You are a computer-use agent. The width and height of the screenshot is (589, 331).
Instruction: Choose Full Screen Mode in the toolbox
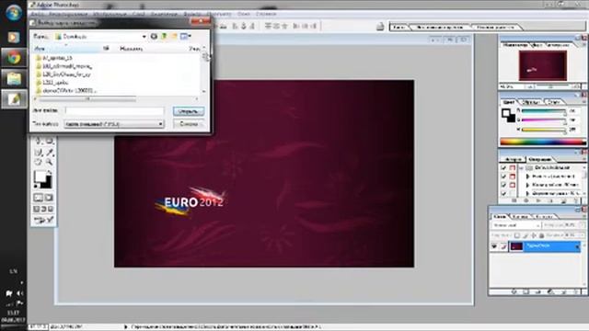click(x=51, y=209)
